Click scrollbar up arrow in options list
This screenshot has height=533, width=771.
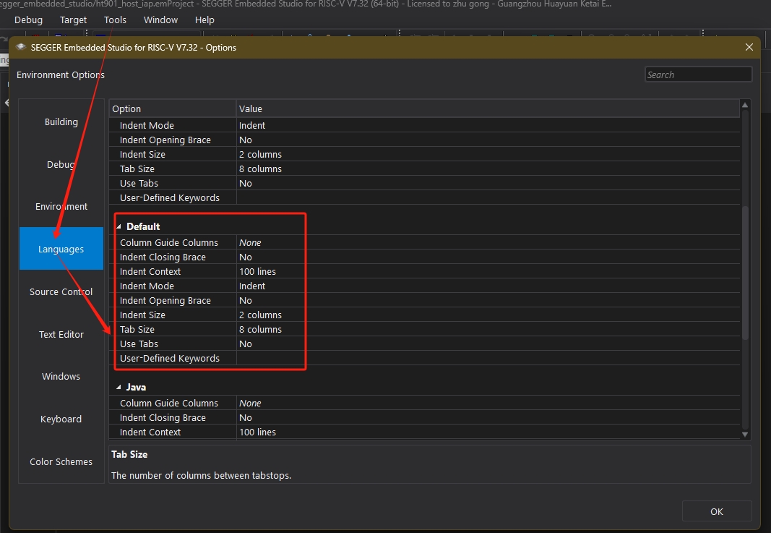(745, 105)
